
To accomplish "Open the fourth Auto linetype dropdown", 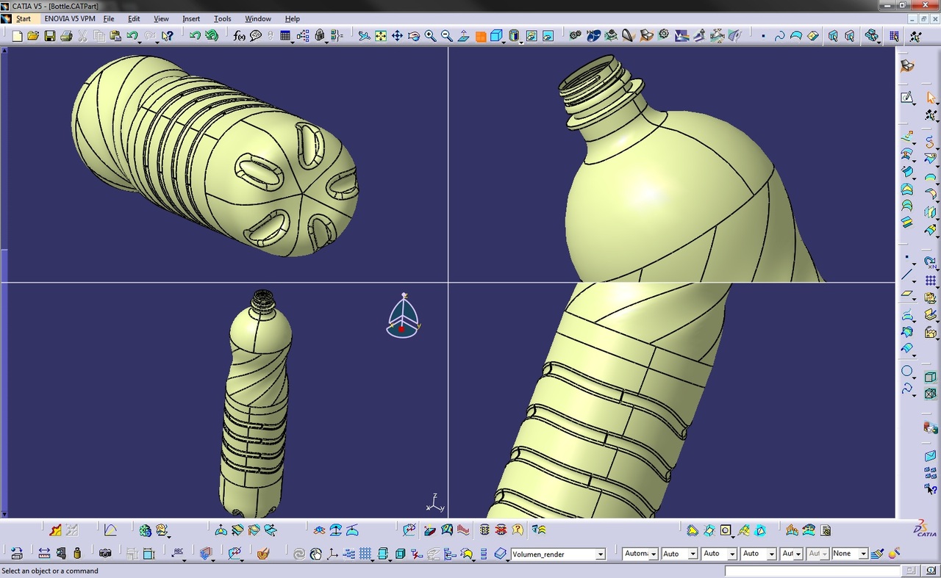I will [771, 554].
